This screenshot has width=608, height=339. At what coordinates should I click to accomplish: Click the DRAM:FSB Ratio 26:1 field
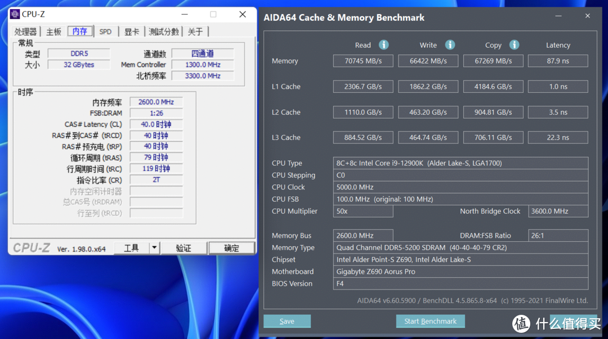tap(558, 236)
